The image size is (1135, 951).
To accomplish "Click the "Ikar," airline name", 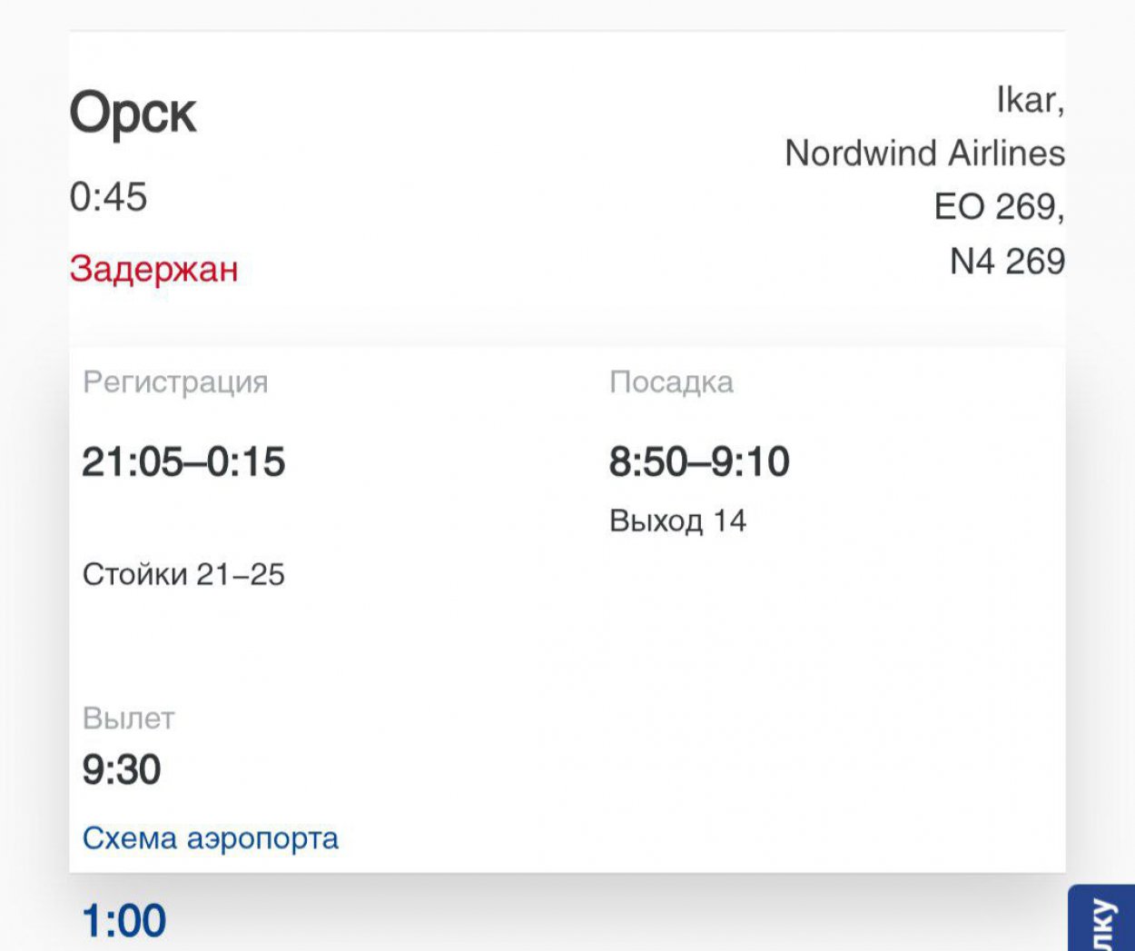I will pyautogui.click(x=1030, y=100).
